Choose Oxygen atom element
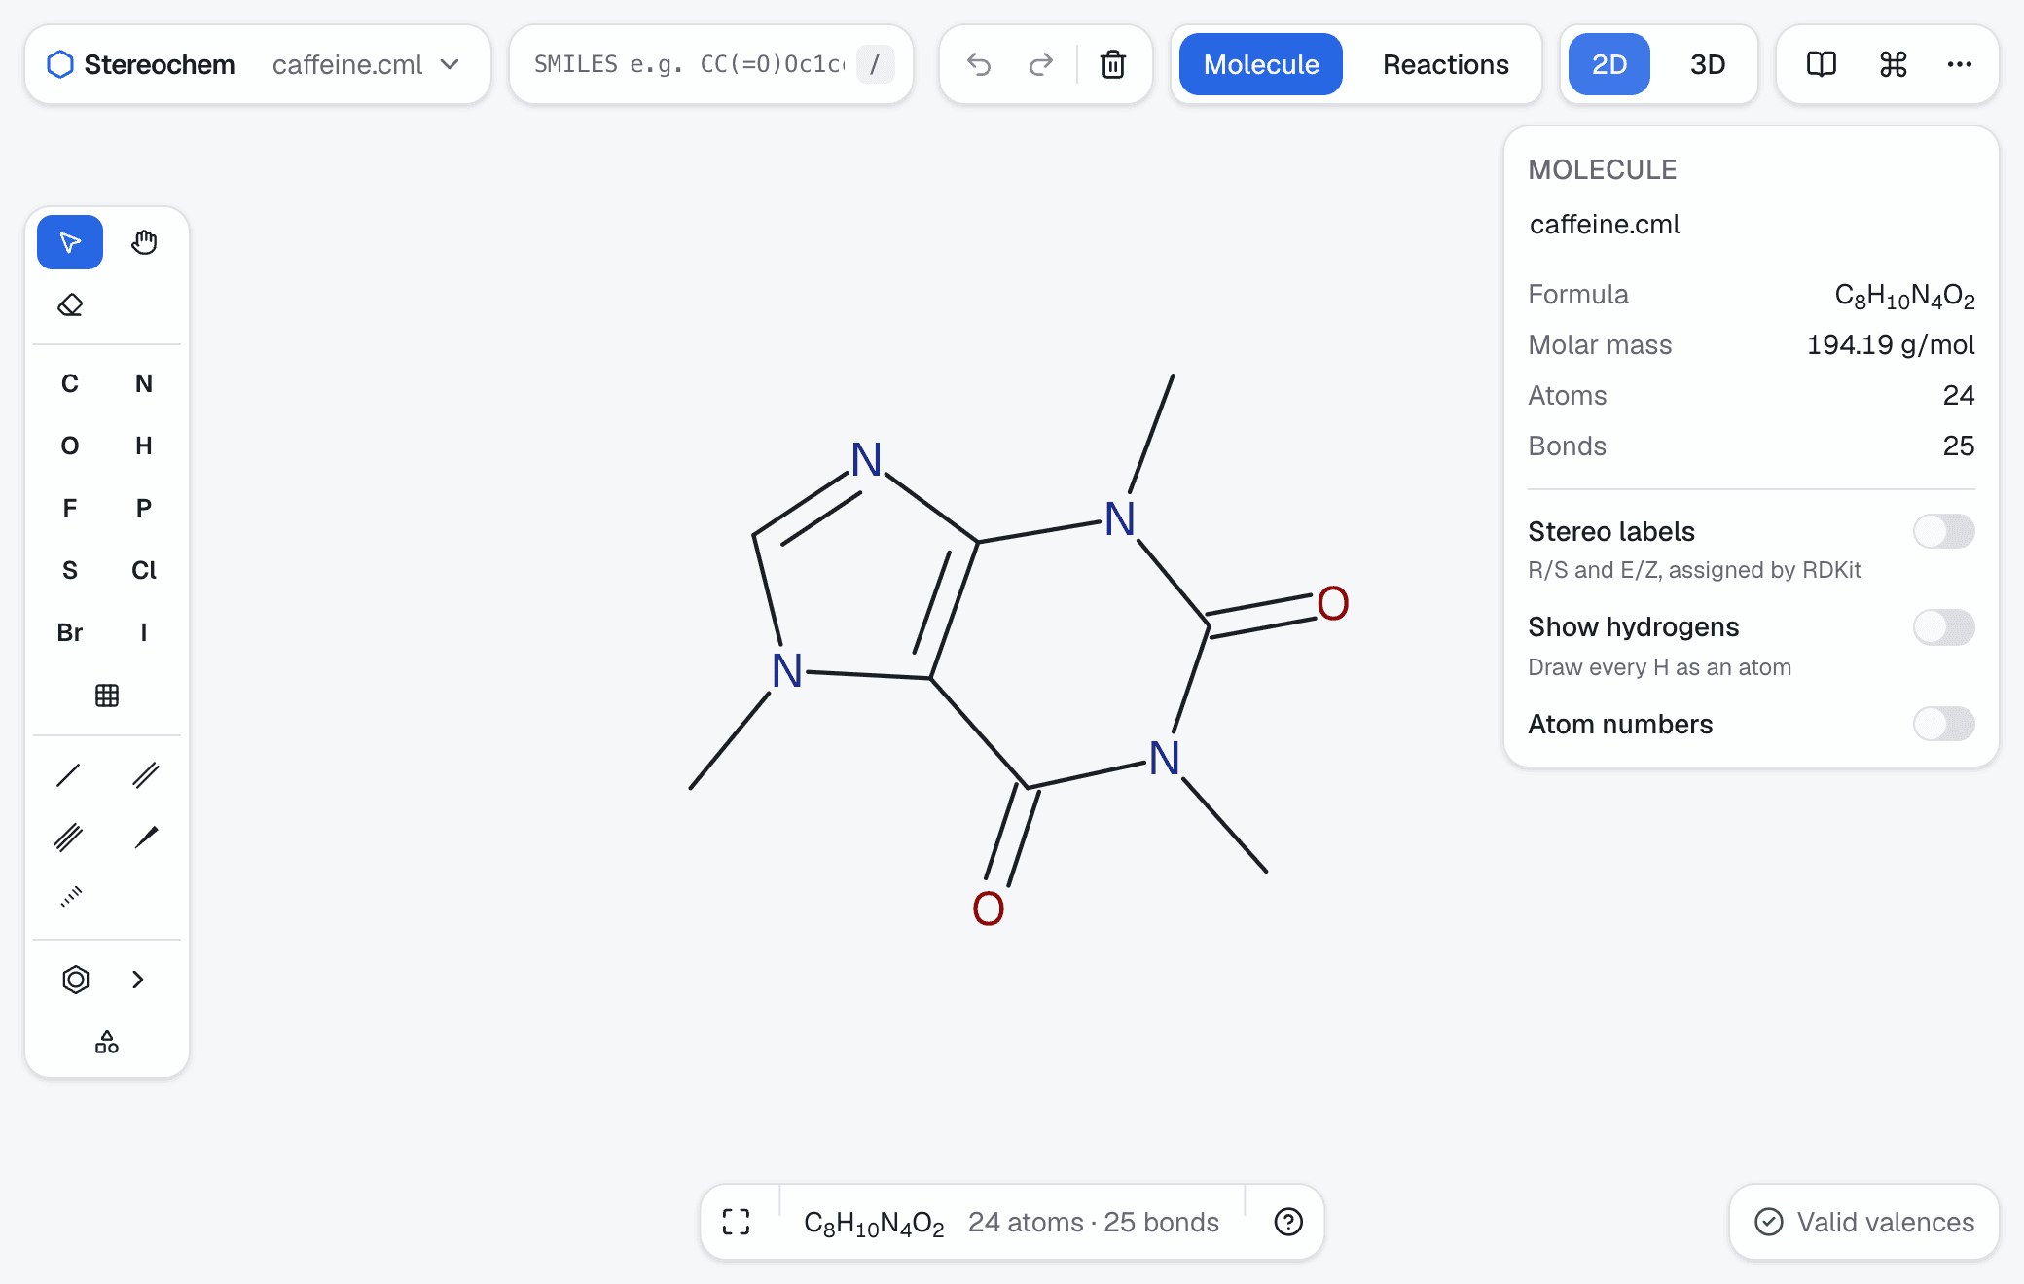Screen dimensions: 2024x1284 tap(70, 446)
